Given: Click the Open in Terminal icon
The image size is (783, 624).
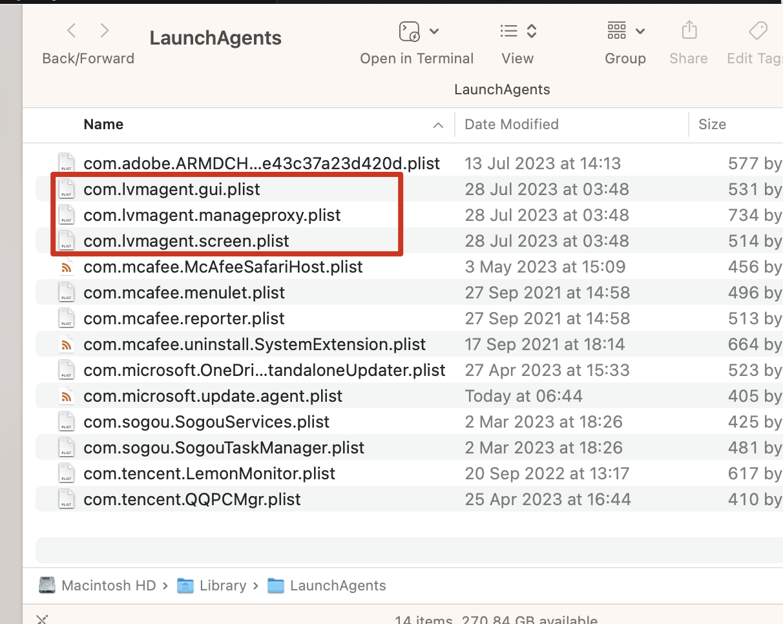Looking at the screenshot, I should pos(409,31).
